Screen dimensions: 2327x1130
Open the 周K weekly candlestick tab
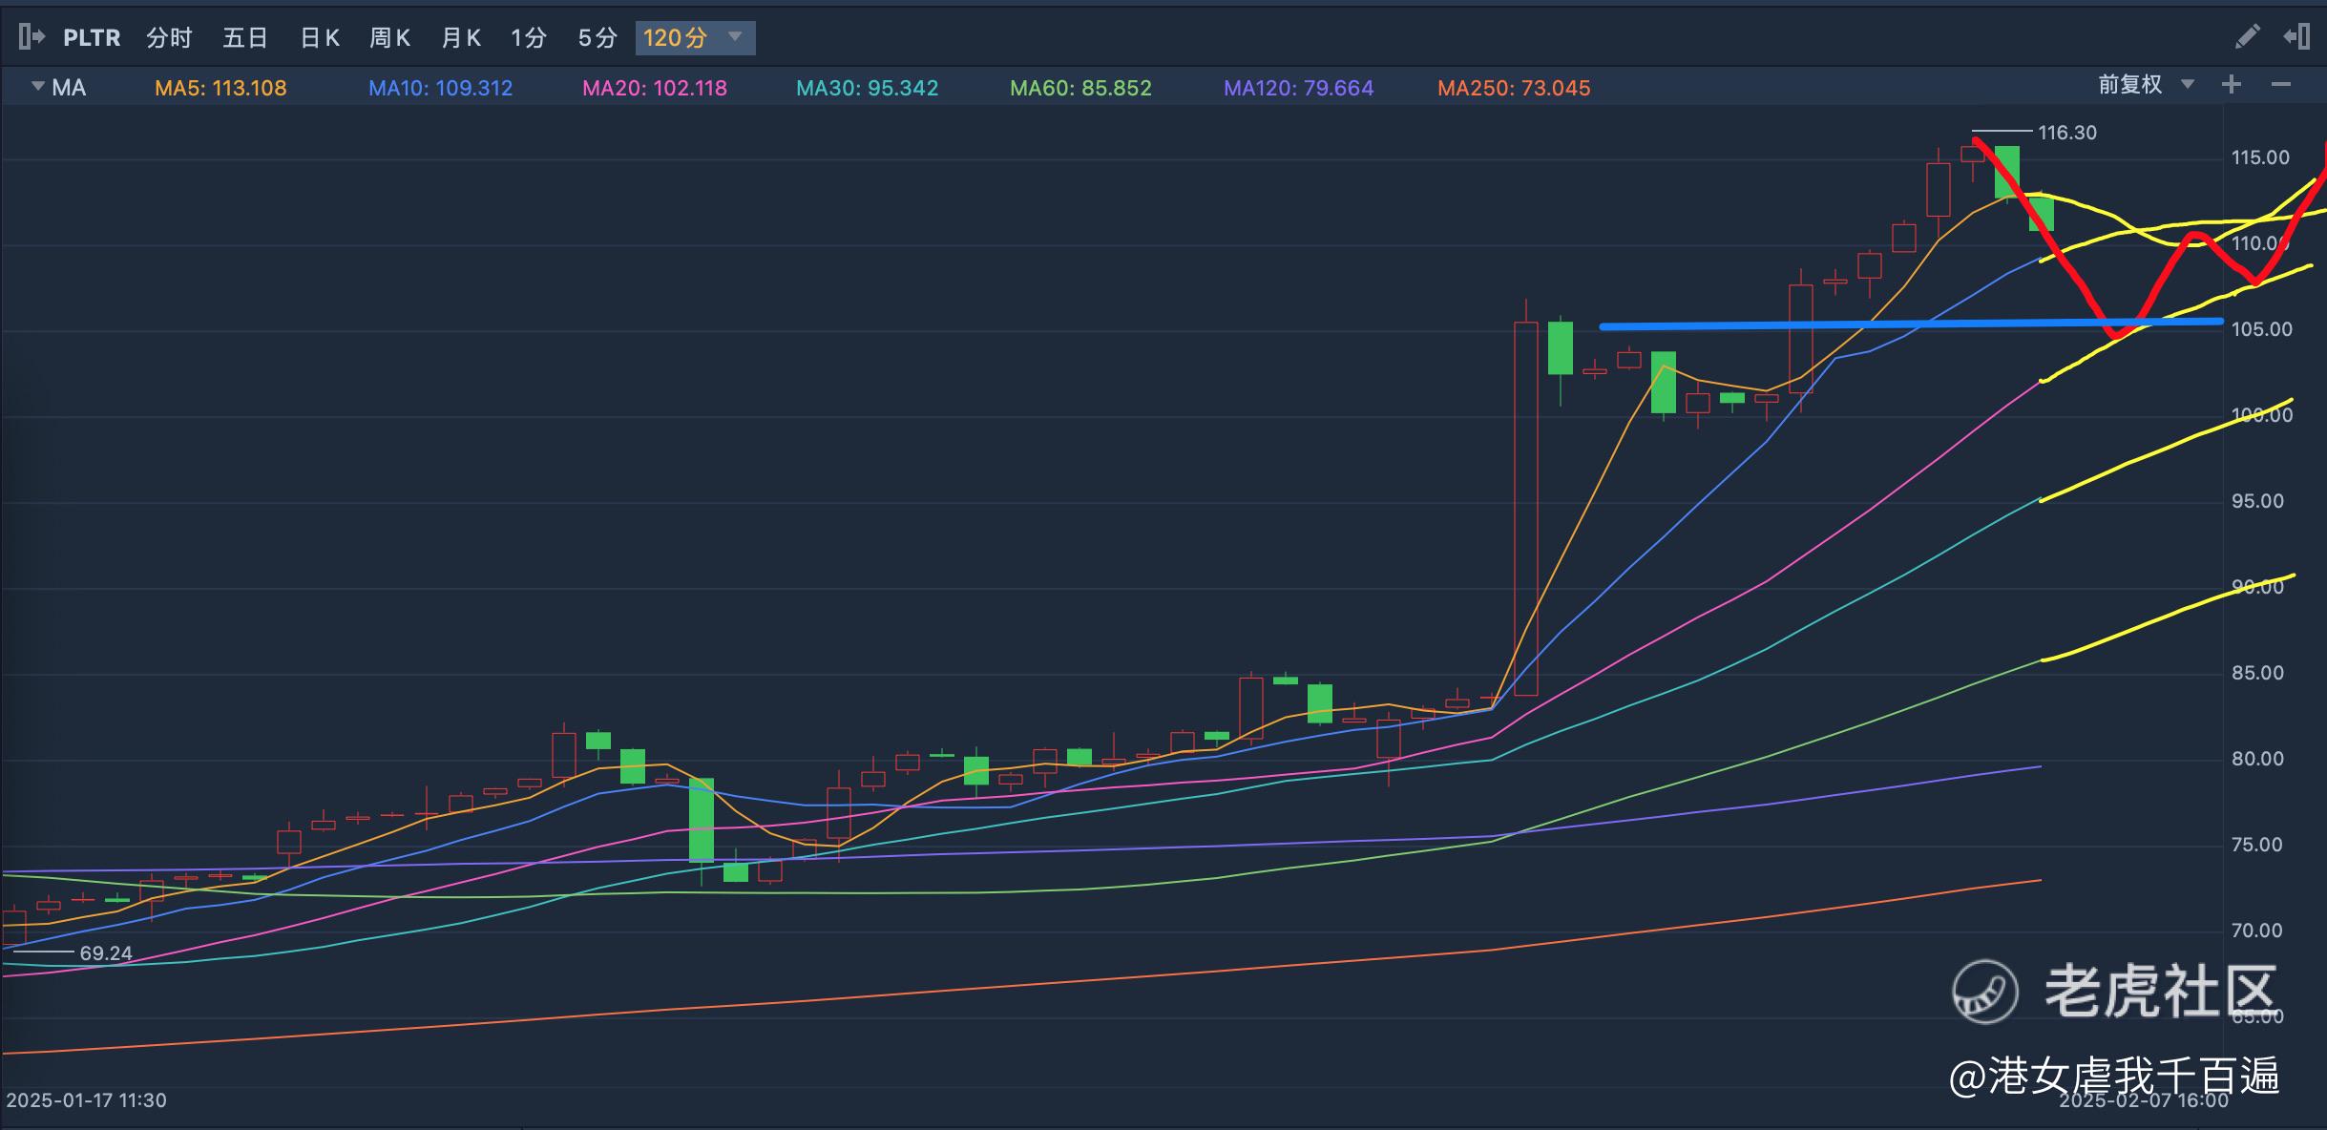390,38
